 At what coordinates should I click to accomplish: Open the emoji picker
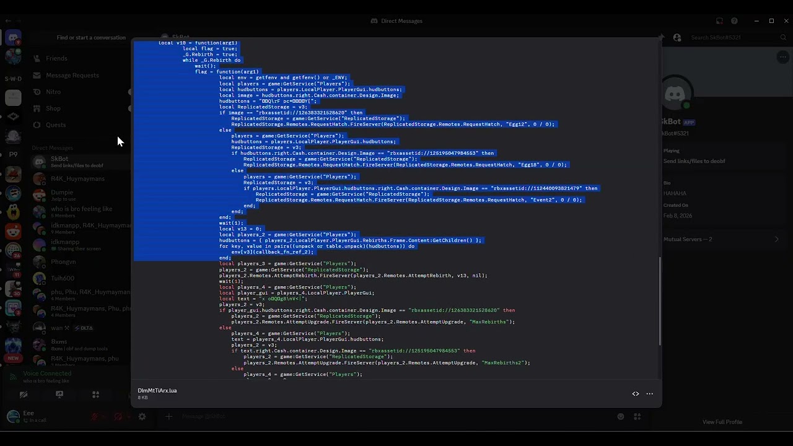click(621, 417)
